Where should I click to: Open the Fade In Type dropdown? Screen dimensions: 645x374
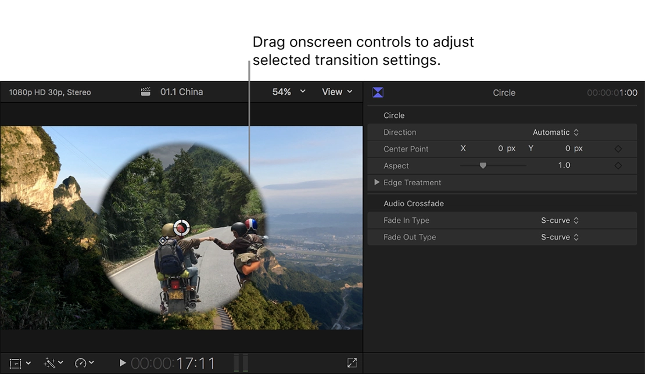click(x=560, y=221)
